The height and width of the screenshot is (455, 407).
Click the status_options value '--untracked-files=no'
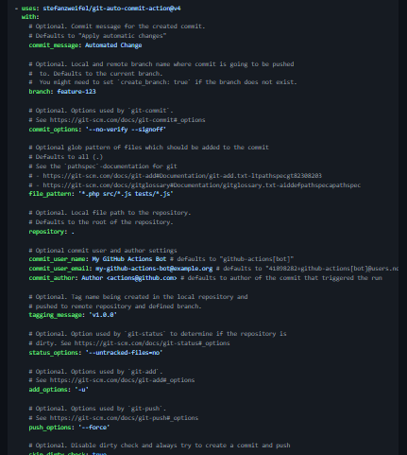(124, 353)
